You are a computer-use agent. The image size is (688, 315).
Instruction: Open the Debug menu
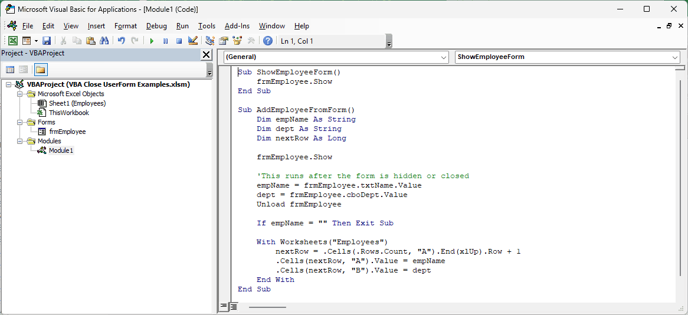click(156, 26)
